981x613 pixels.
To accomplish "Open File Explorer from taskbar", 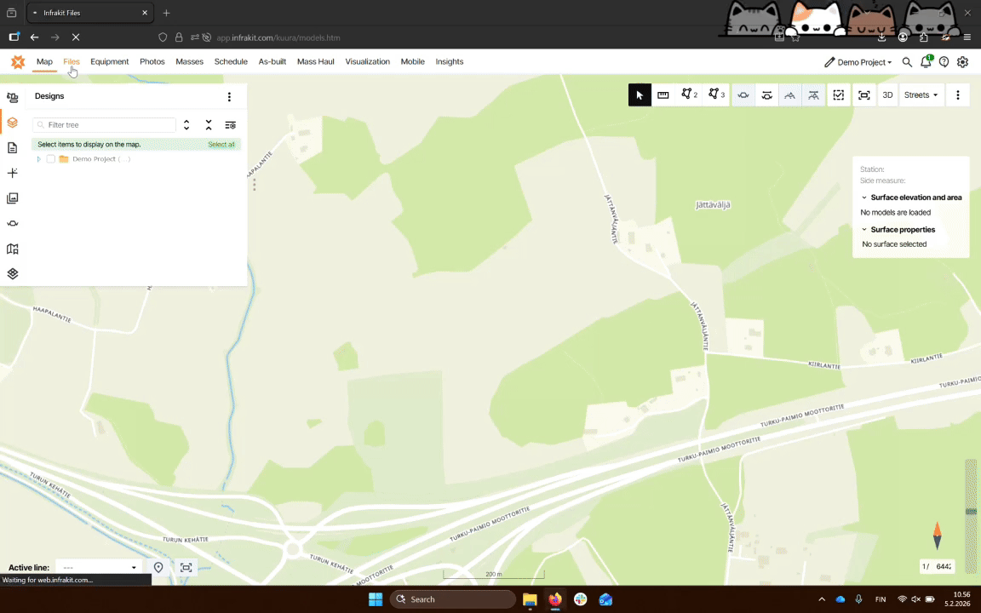I will tap(530, 599).
